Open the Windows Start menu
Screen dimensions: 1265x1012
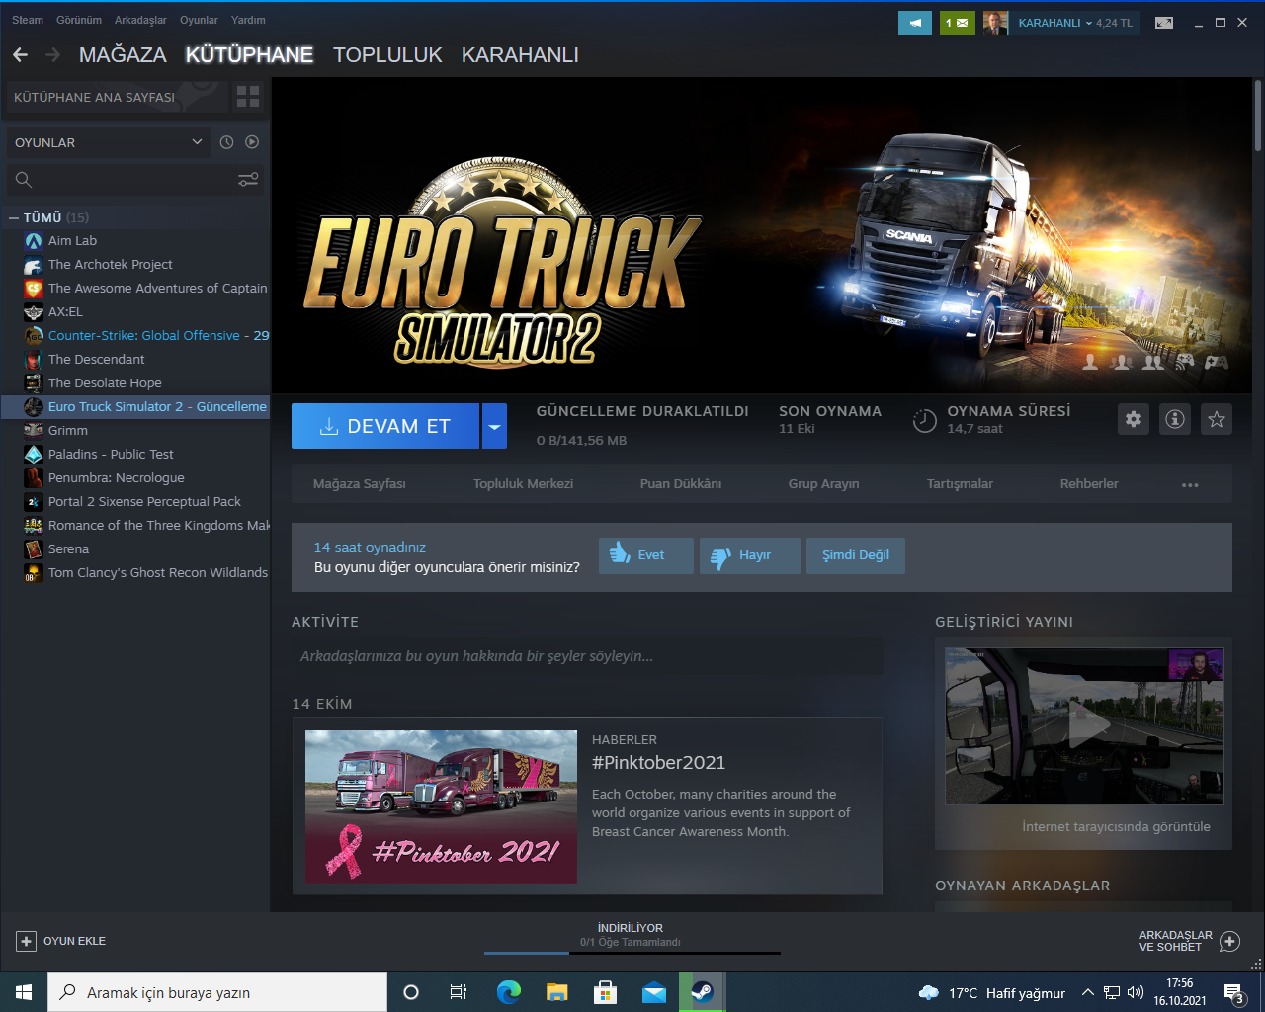pyautogui.click(x=24, y=992)
